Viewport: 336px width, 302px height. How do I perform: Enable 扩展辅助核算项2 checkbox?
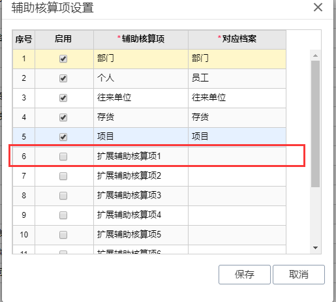pos(63,176)
